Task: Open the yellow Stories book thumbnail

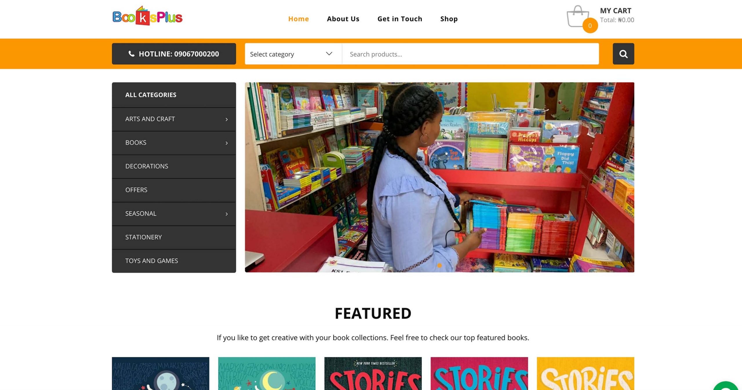Action: pyautogui.click(x=585, y=373)
